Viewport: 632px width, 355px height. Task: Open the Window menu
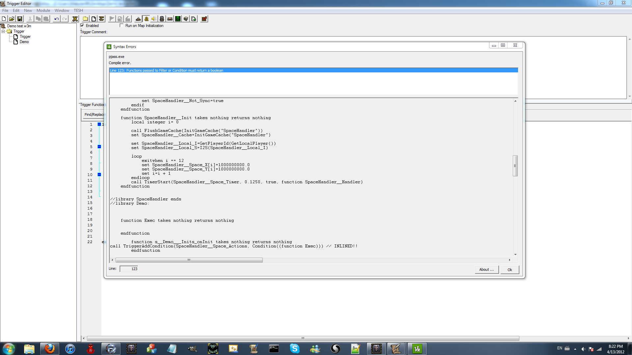(62, 11)
